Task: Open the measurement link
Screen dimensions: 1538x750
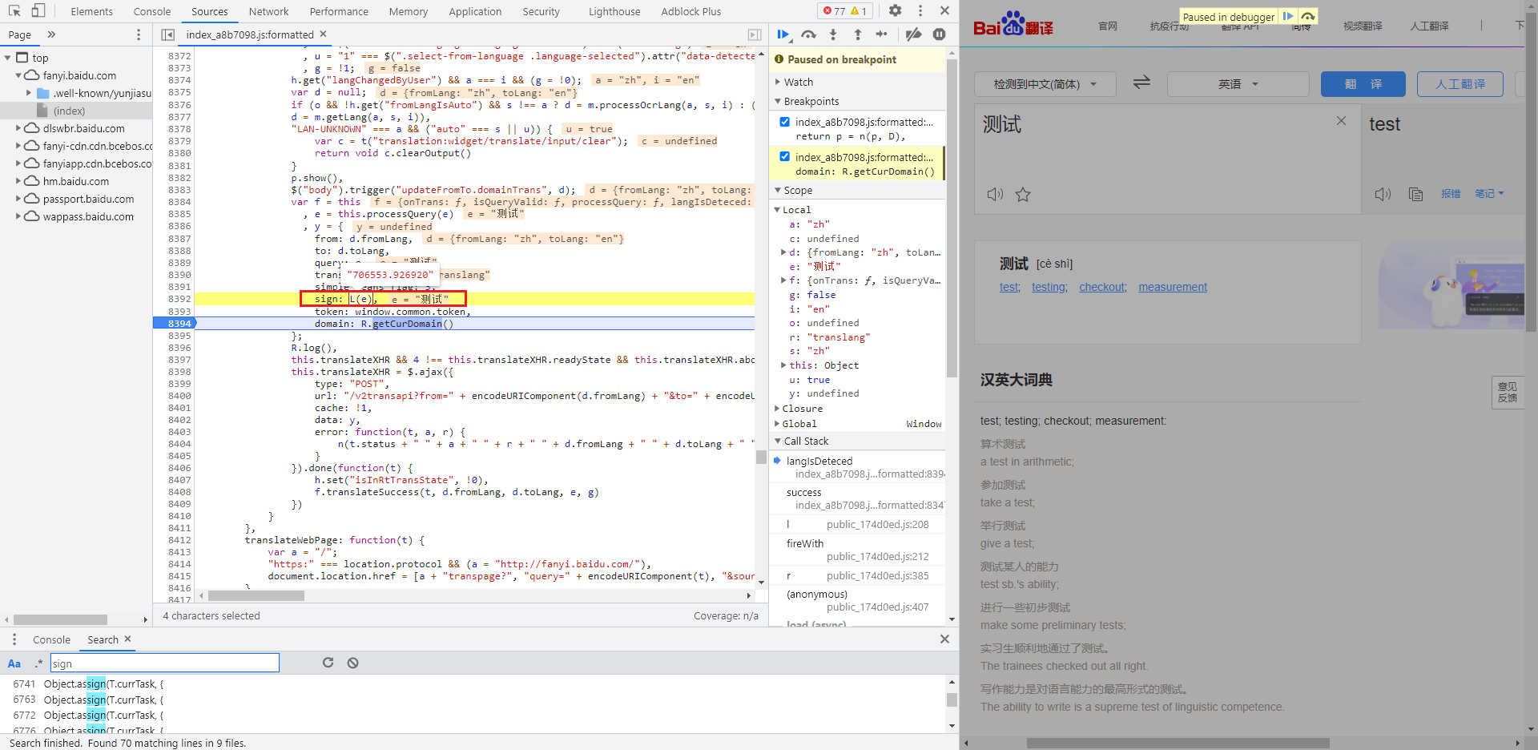Action: pos(1172,287)
